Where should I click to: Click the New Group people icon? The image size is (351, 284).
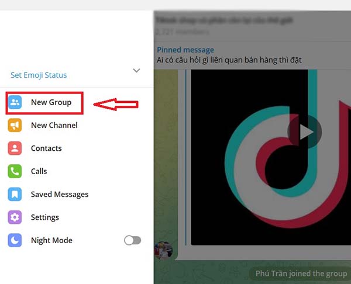click(x=15, y=102)
